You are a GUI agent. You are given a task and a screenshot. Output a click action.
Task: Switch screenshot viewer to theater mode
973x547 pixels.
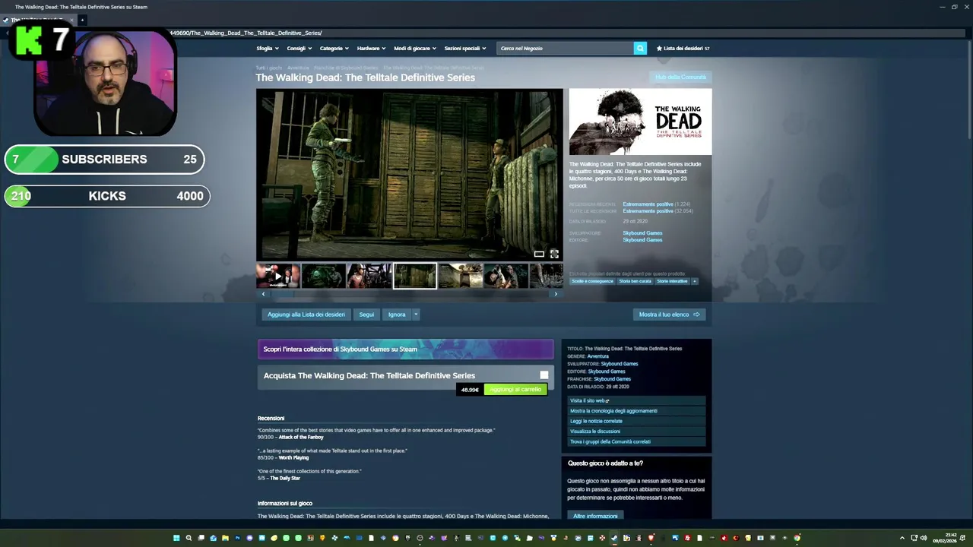tap(539, 254)
